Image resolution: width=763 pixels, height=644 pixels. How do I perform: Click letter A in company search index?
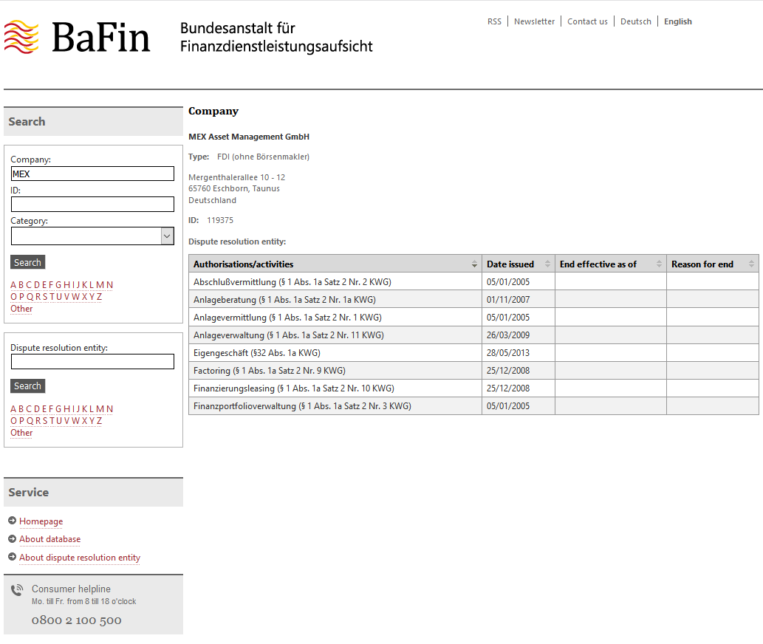pyautogui.click(x=13, y=285)
